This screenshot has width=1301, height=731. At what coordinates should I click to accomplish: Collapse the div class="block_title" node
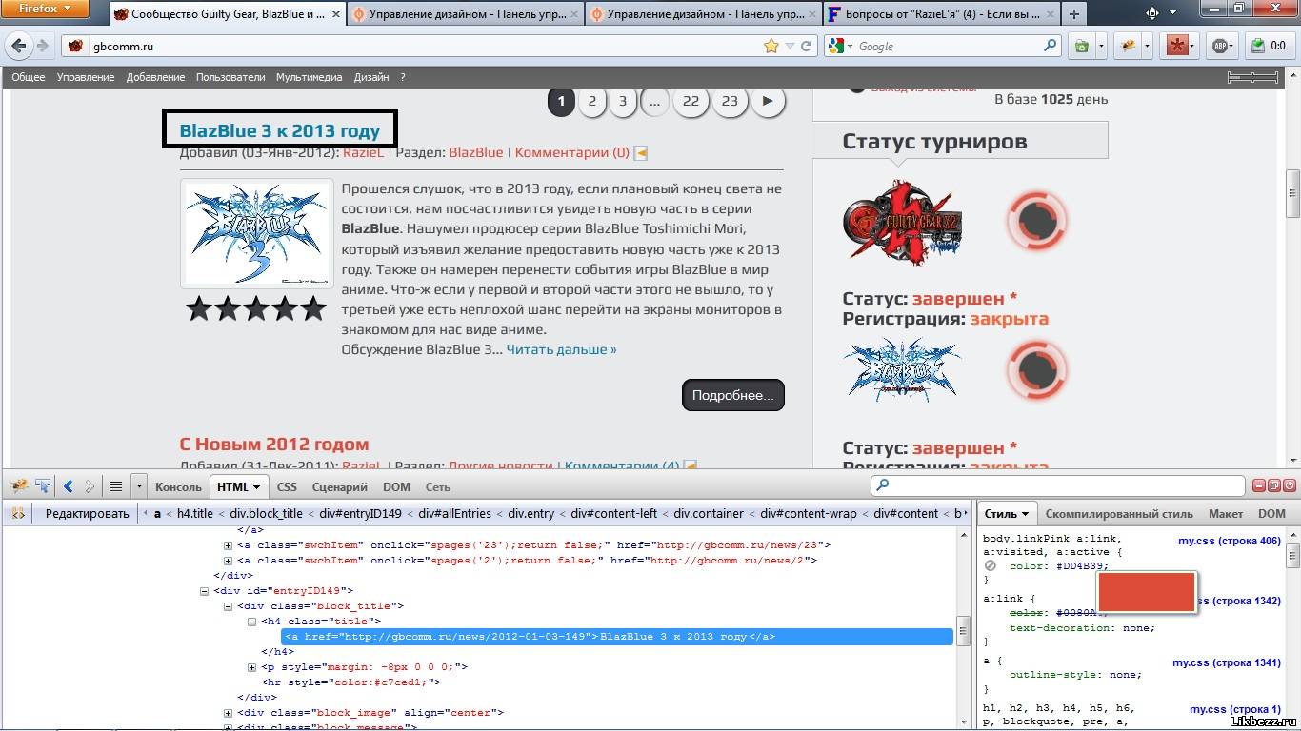(229, 606)
